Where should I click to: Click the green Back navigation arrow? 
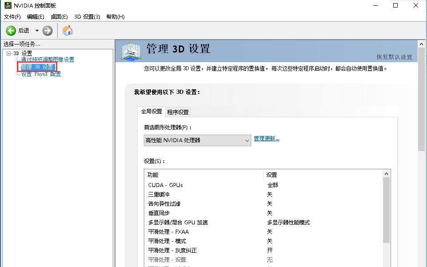tap(11, 31)
